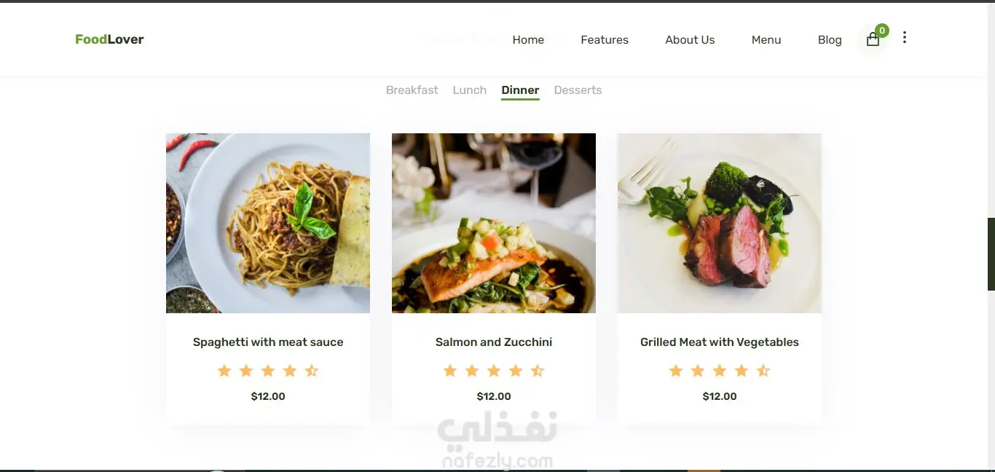Click the fourth star under Spaghetti with meat sauce
Viewport: 995px width, 472px height.
pyautogui.click(x=290, y=371)
